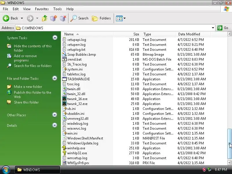Select the twain.dll file icon
Viewport: 232px width, 174px height.
tap(64, 89)
